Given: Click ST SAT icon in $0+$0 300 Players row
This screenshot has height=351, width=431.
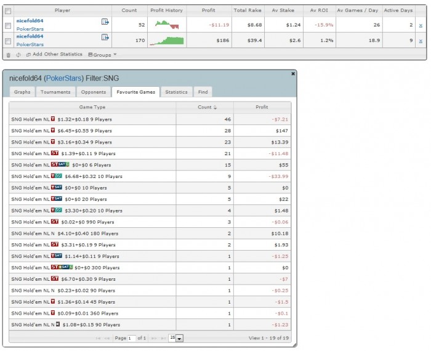Looking at the screenshot, I should click(x=62, y=267).
